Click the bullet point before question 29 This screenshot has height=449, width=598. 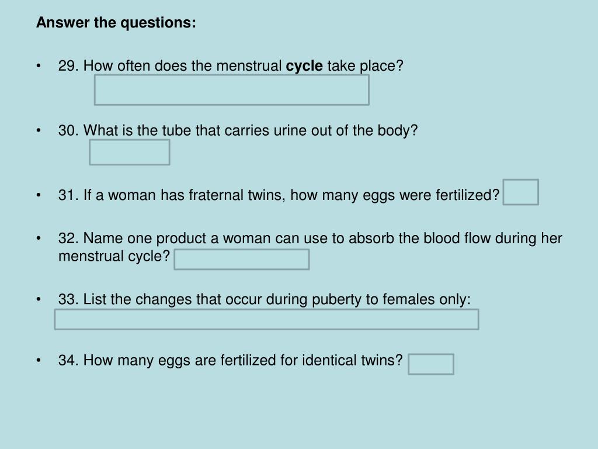(x=39, y=66)
